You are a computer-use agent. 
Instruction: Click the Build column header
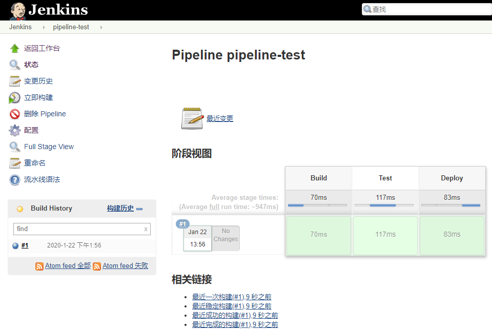point(318,178)
